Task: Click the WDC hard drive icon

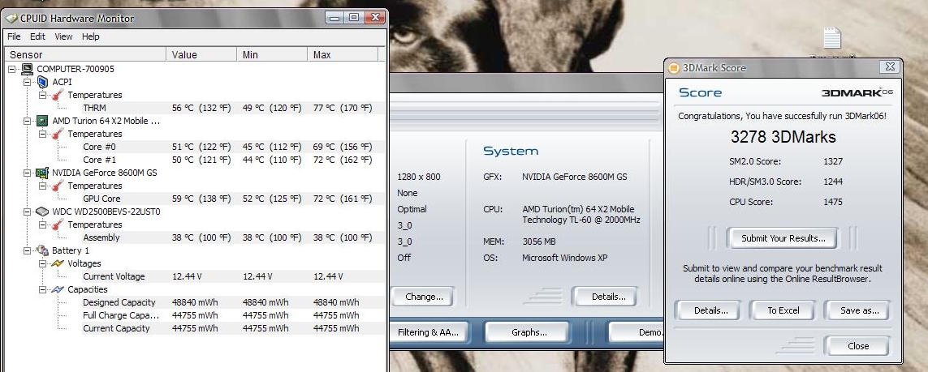Action: 42,212
